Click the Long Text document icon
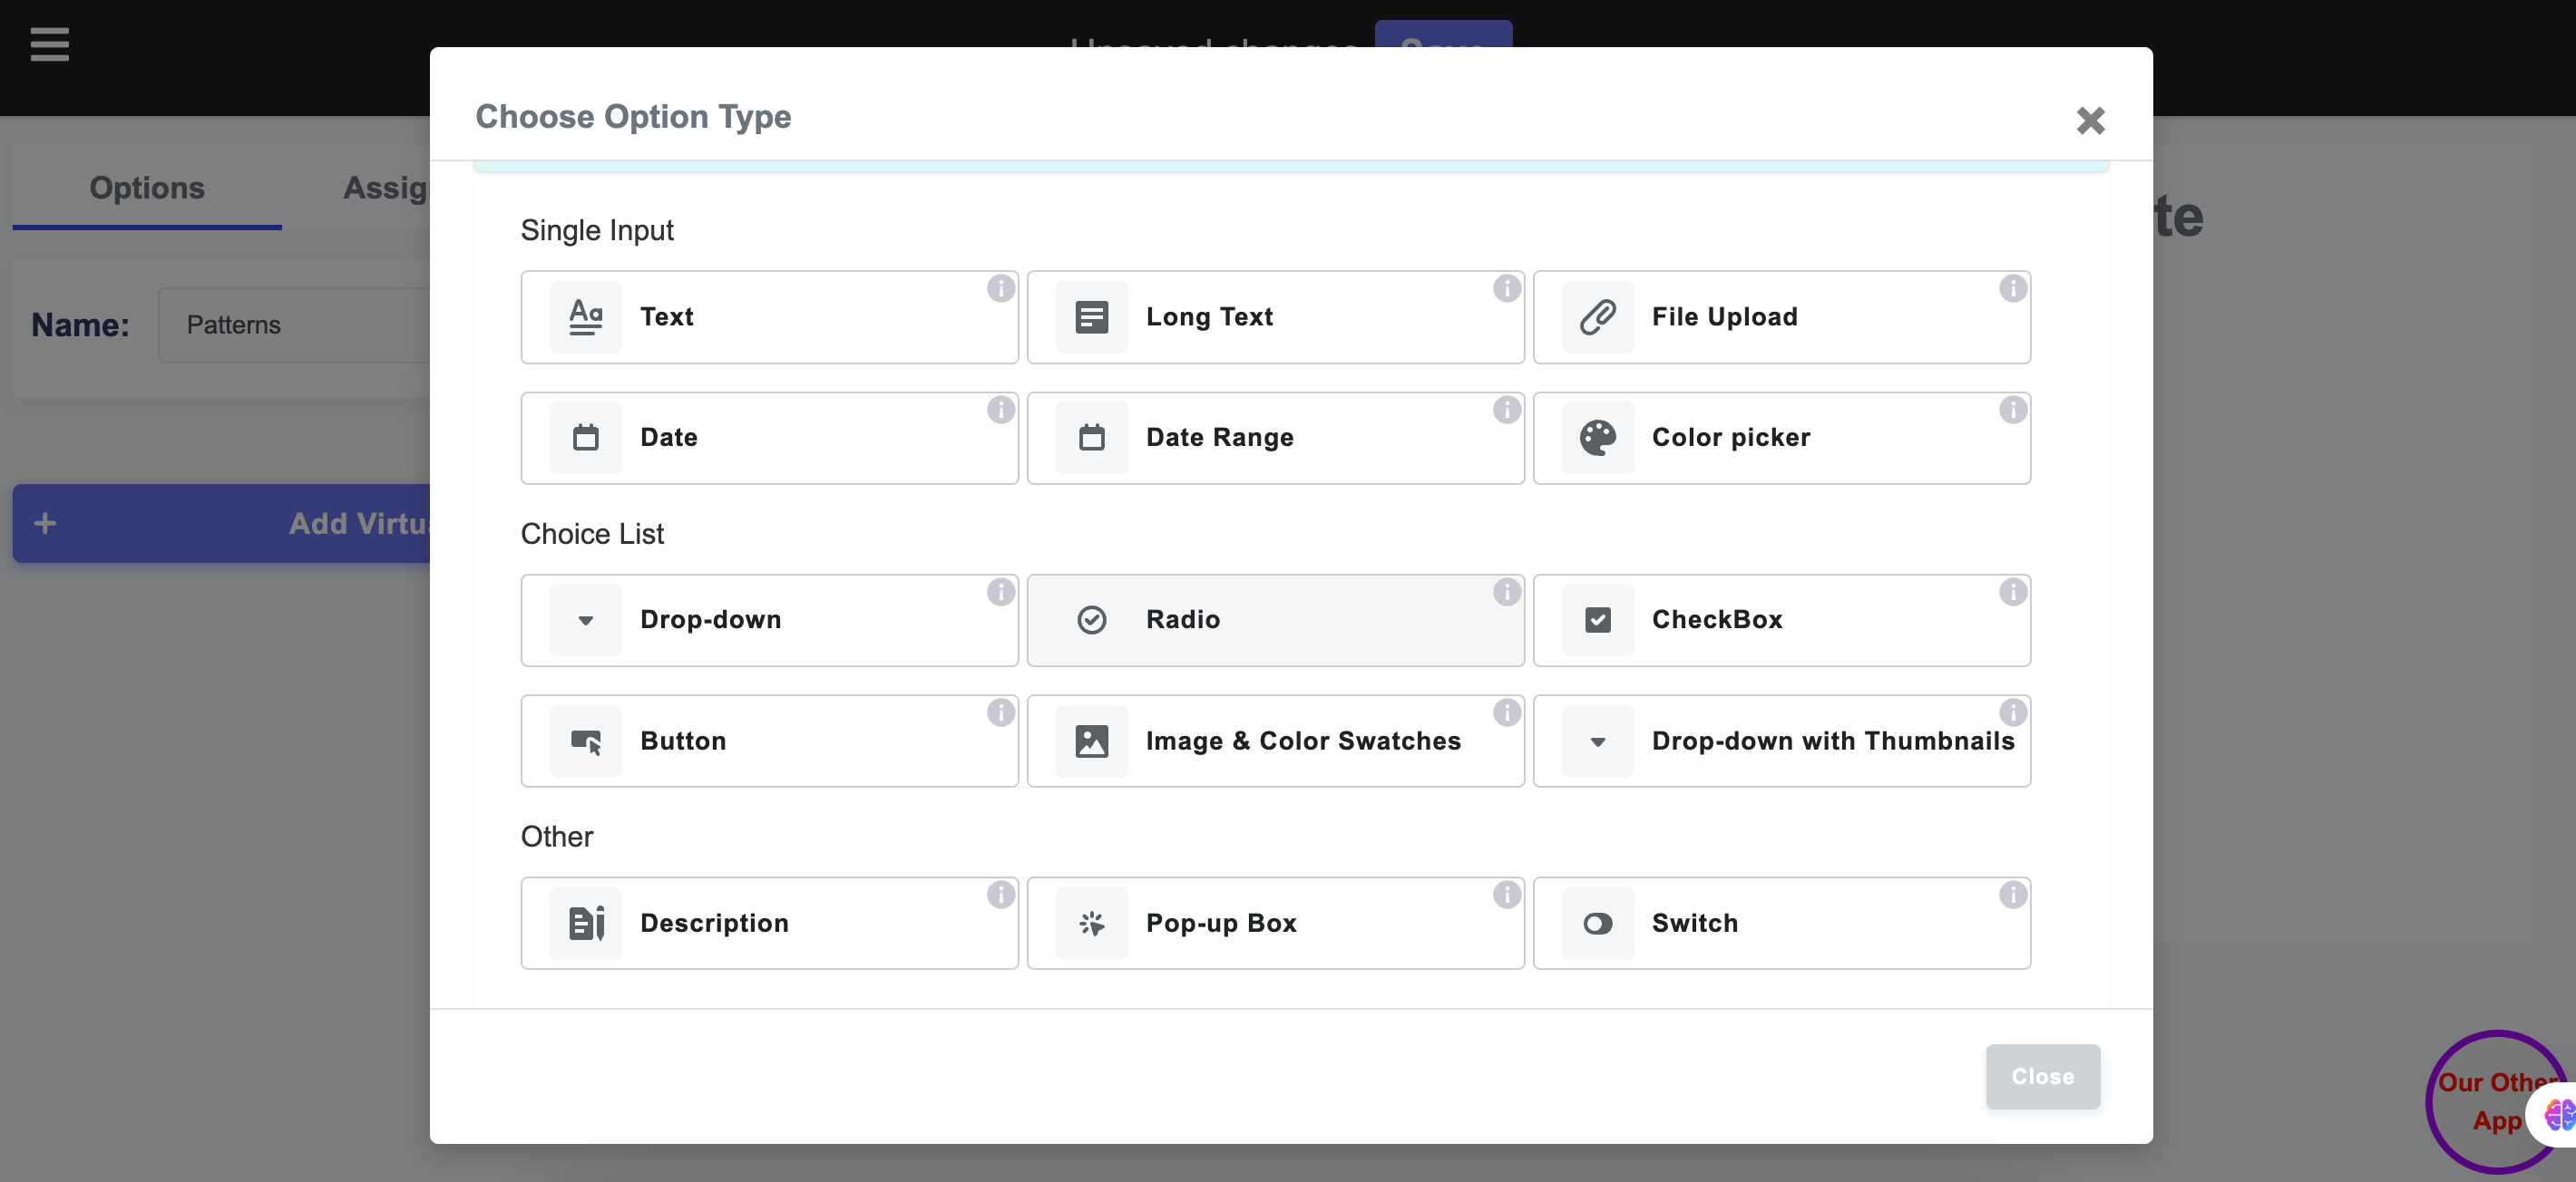 tap(1091, 316)
